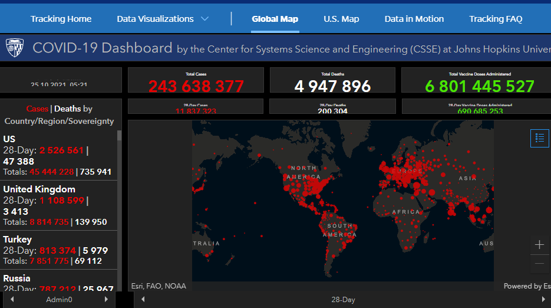Click Total Cases figure 243 638 377

point(196,86)
